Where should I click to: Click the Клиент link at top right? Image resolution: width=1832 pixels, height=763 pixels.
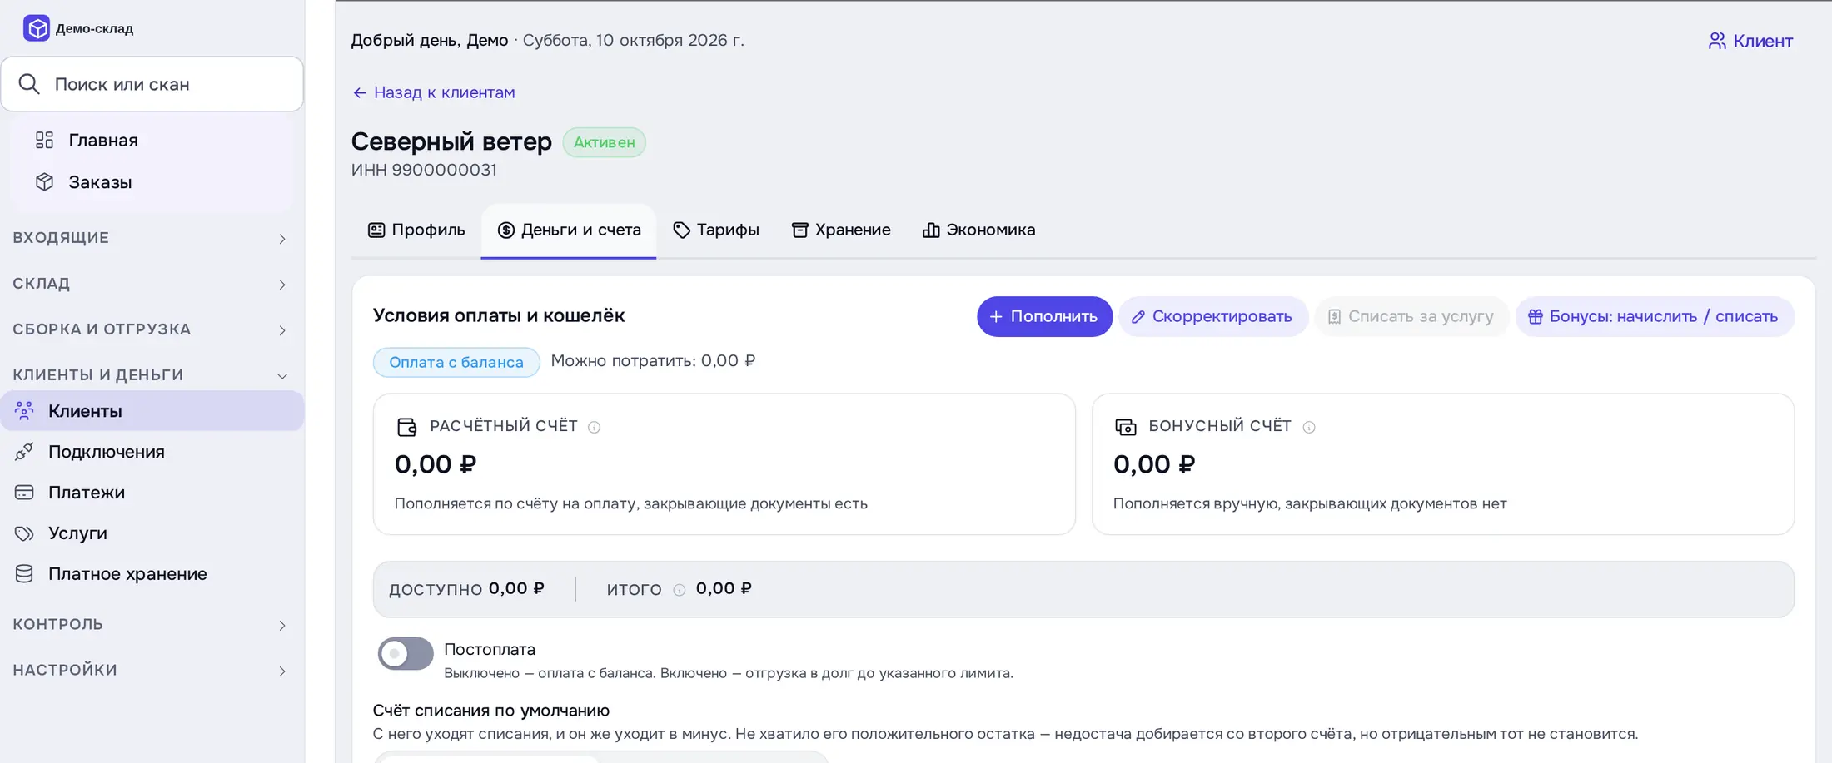click(1750, 41)
